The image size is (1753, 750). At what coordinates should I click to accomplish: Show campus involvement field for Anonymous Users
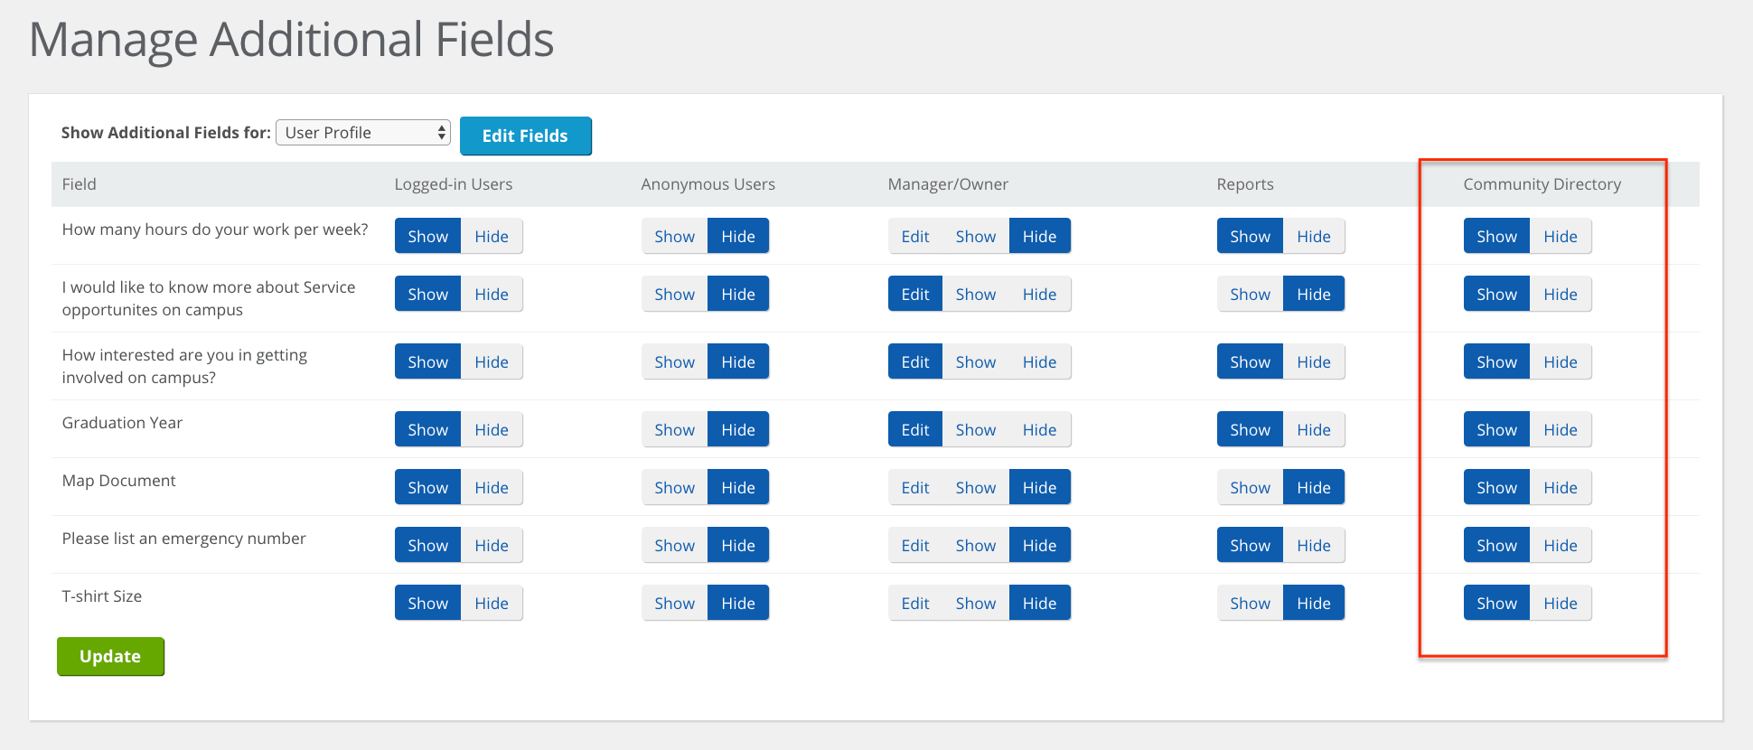(675, 361)
